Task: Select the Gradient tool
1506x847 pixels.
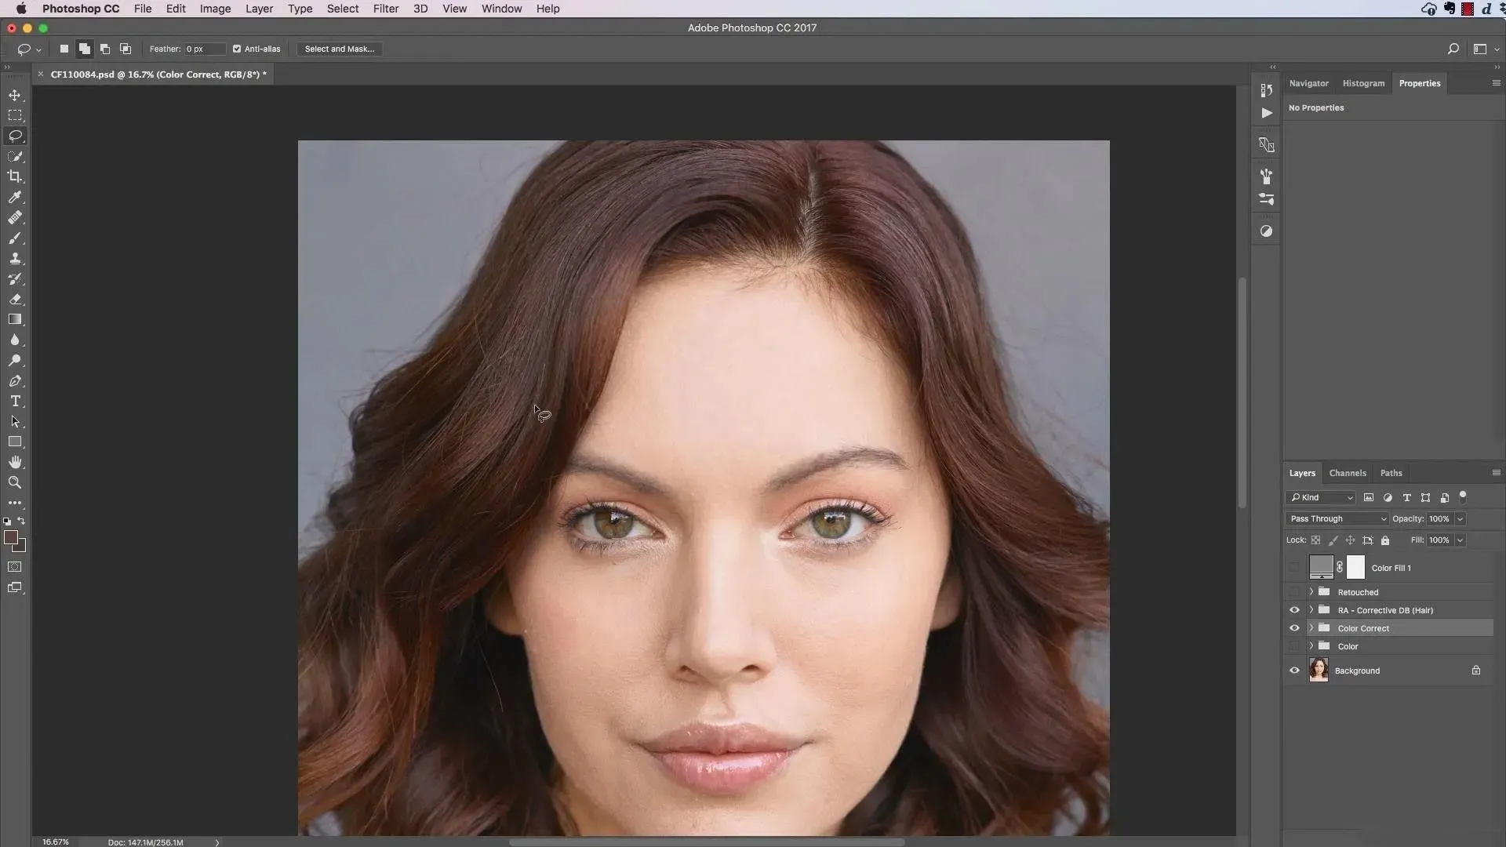Action: pyautogui.click(x=15, y=320)
